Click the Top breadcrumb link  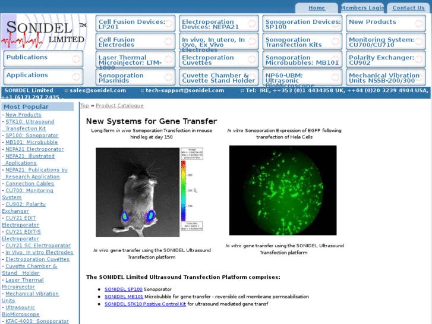84,106
